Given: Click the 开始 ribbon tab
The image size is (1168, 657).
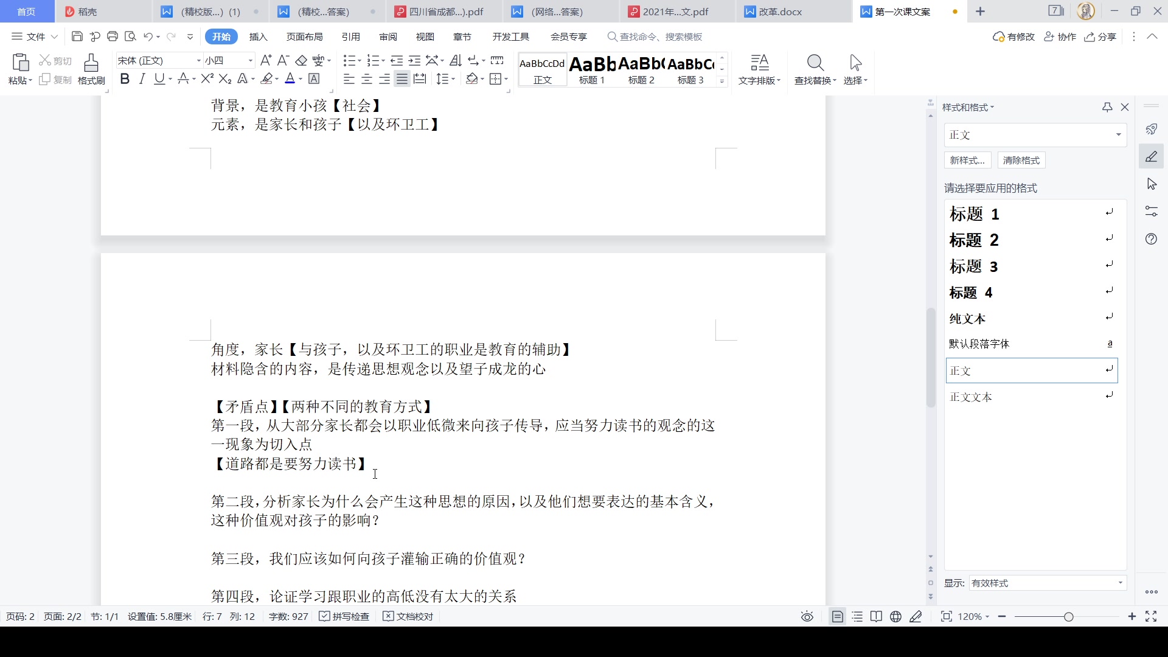Looking at the screenshot, I should click(221, 36).
